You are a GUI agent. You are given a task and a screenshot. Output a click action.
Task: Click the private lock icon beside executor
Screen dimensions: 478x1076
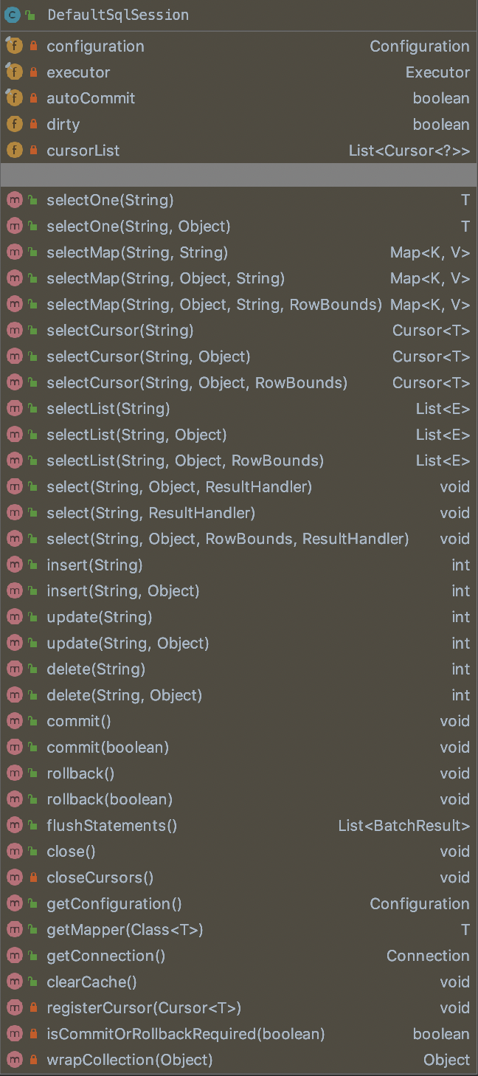click(33, 73)
